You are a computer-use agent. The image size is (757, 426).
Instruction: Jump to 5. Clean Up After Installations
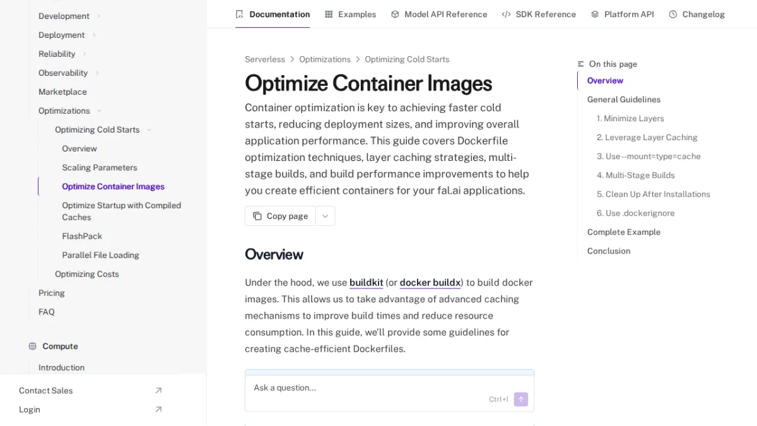pos(654,194)
